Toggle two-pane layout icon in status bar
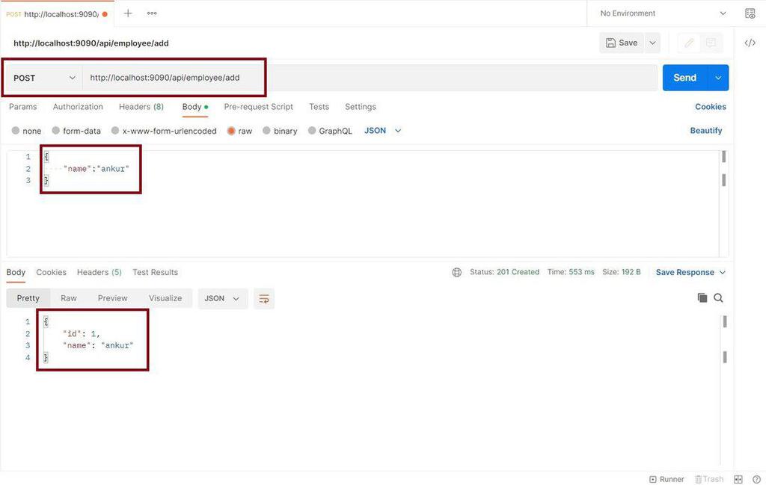The height and width of the screenshot is (485, 766). (x=738, y=479)
